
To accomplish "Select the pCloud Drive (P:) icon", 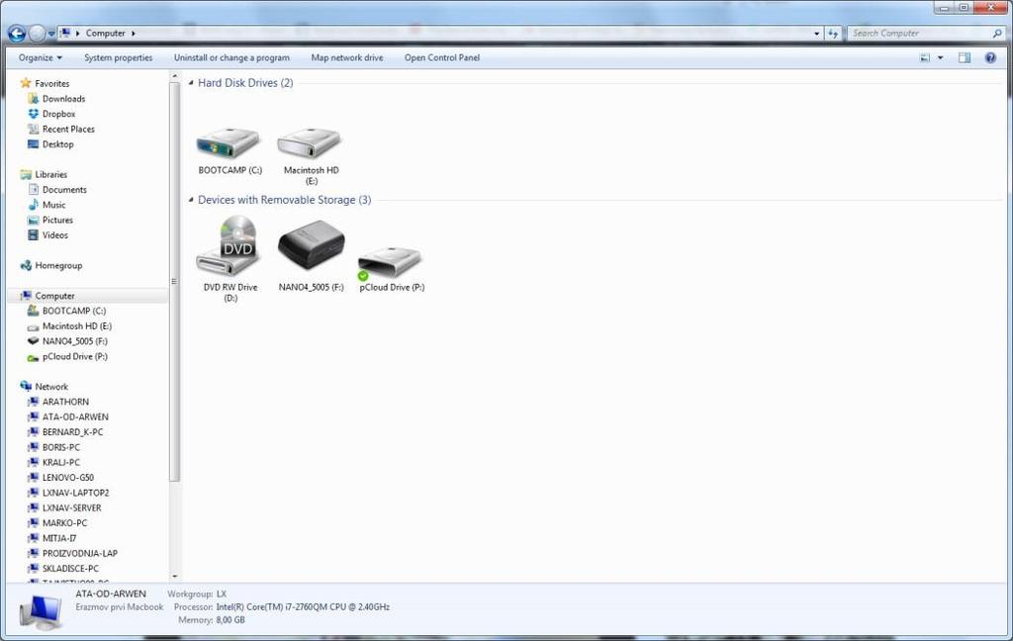I will [390, 262].
